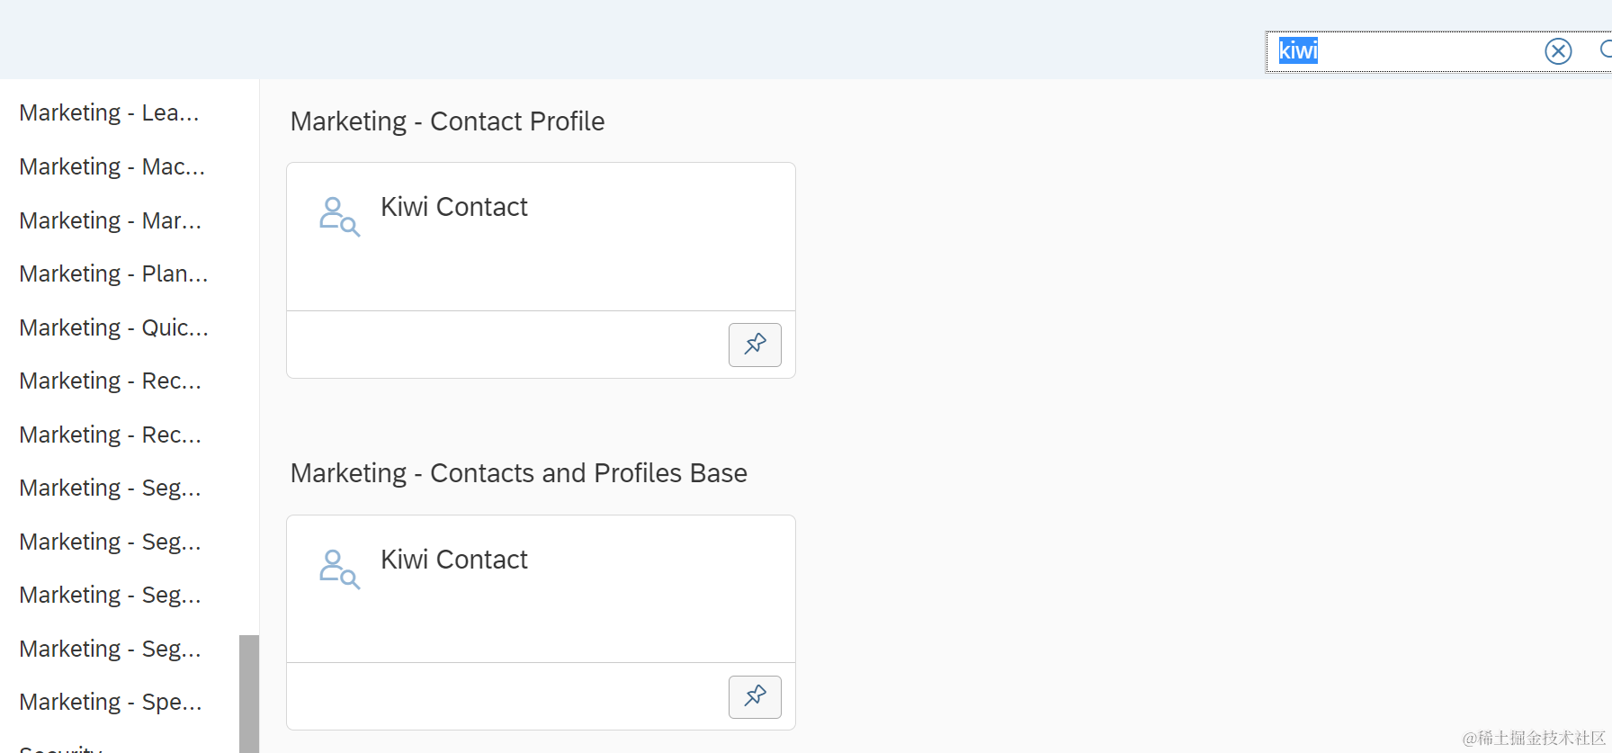Clear the kiwi search text with the X icon
The image size is (1612, 753).
1558,51
